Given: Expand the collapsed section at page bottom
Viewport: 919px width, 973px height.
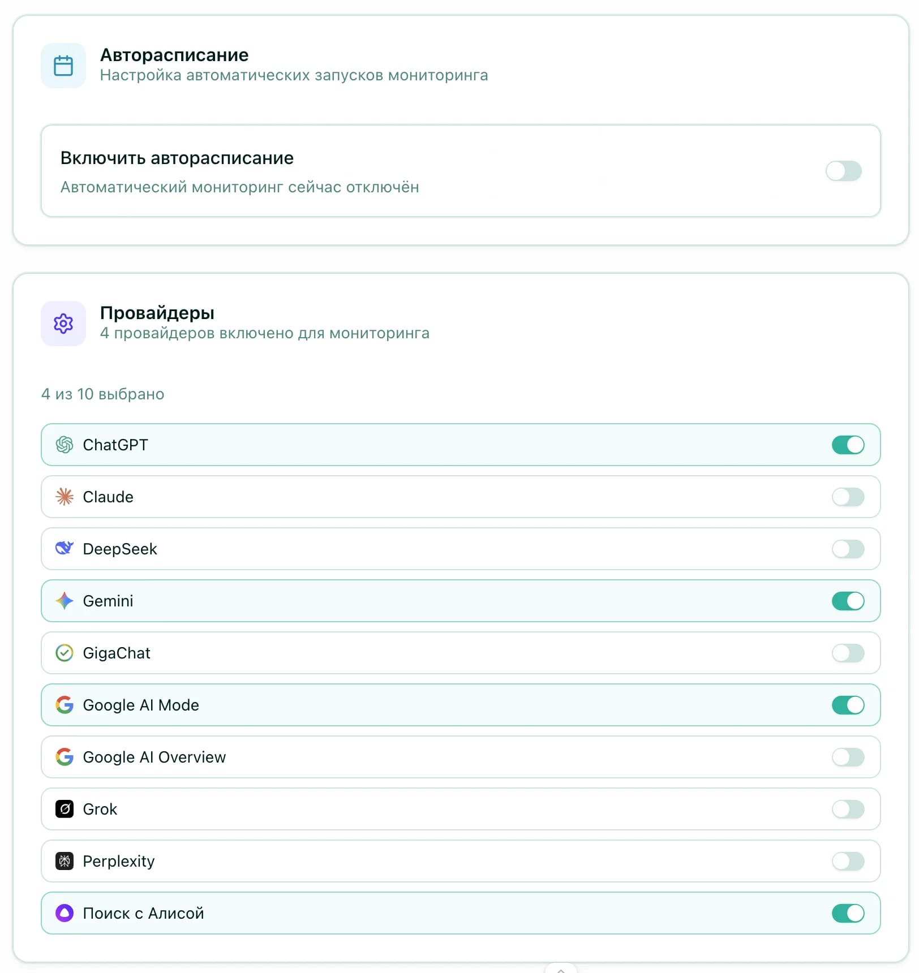Looking at the screenshot, I should pos(561,968).
